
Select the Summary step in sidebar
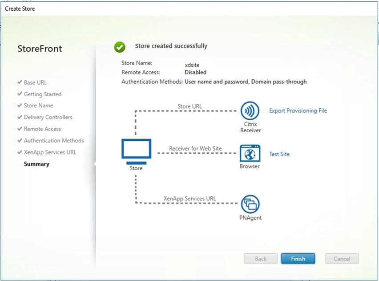click(x=36, y=164)
